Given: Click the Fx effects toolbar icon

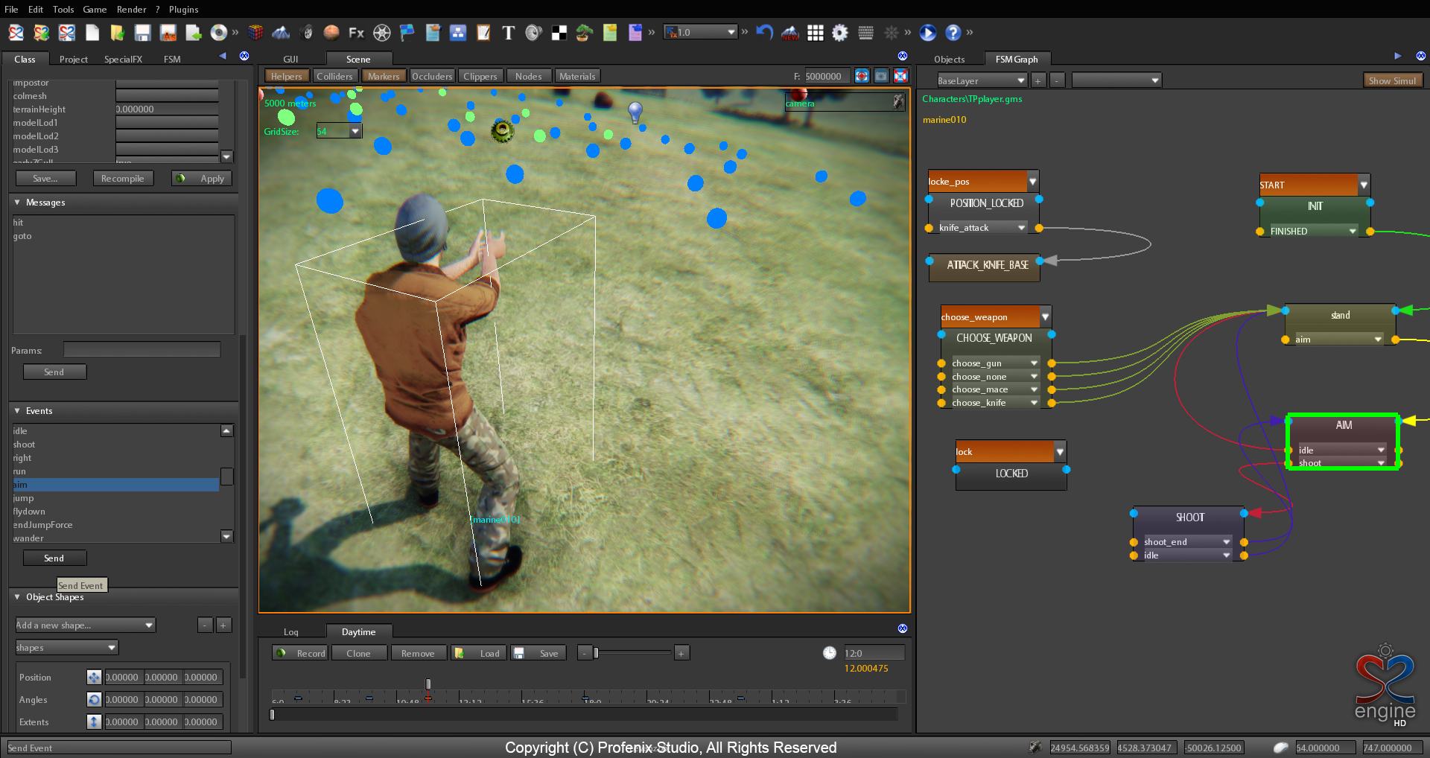Looking at the screenshot, I should 357,33.
